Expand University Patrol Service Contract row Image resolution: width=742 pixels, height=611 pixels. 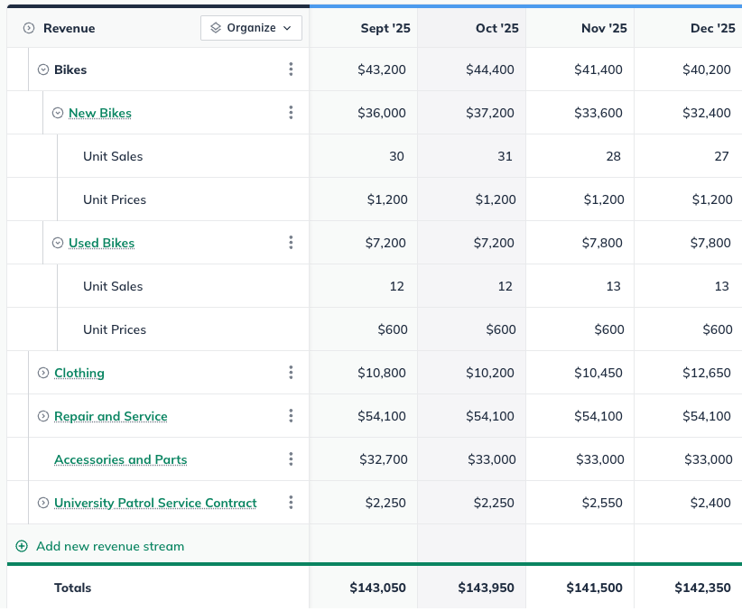coord(42,503)
